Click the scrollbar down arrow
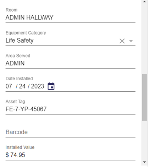Viewport: 148px width, 167px height. click(x=144, y=162)
